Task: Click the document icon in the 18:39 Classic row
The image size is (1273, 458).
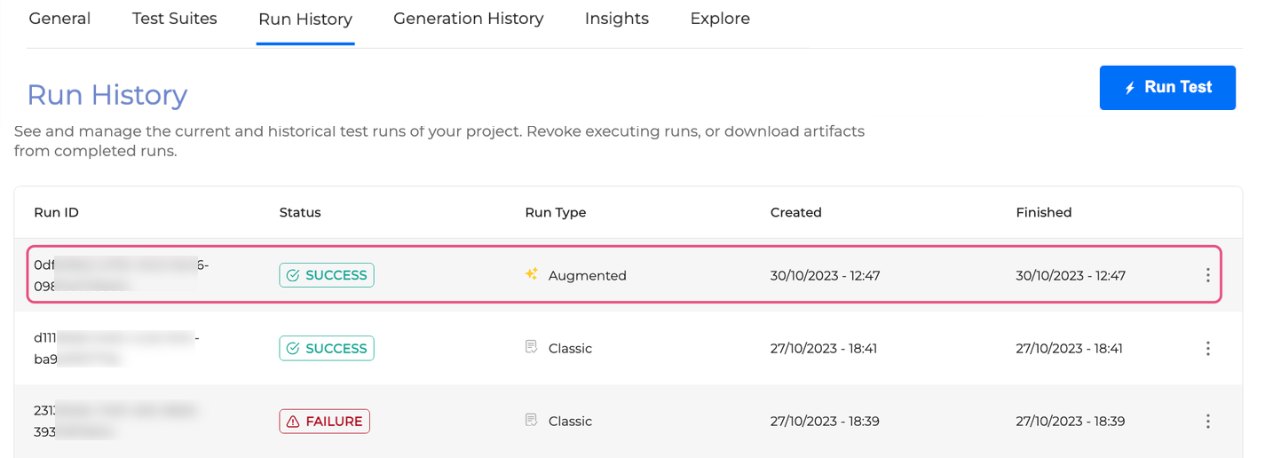Action: pos(532,420)
